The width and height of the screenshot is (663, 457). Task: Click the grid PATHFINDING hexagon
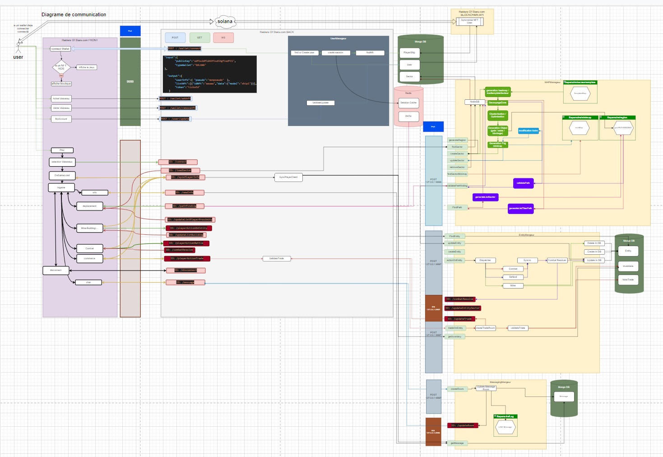click(x=622, y=128)
